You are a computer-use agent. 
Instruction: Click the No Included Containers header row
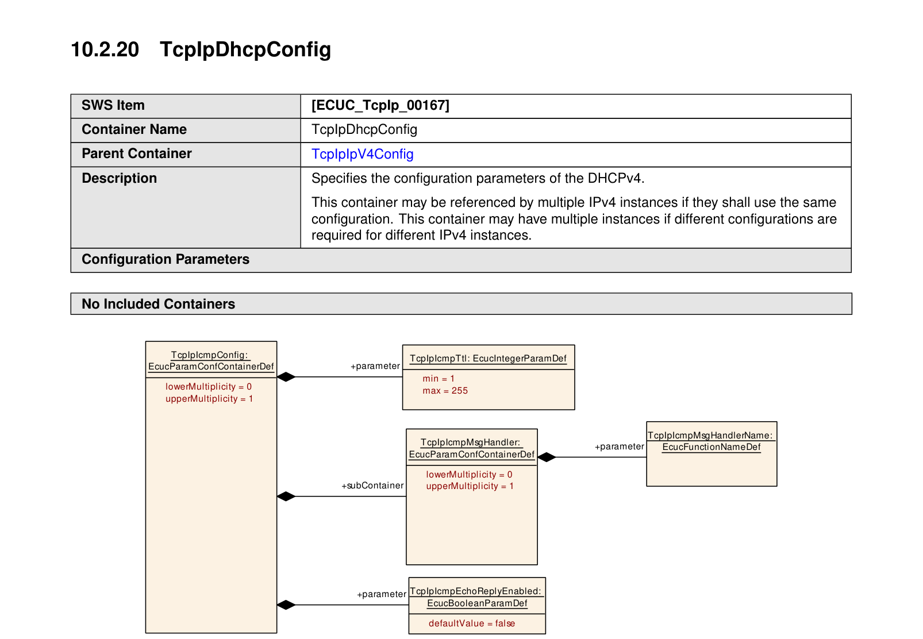pos(461,304)
